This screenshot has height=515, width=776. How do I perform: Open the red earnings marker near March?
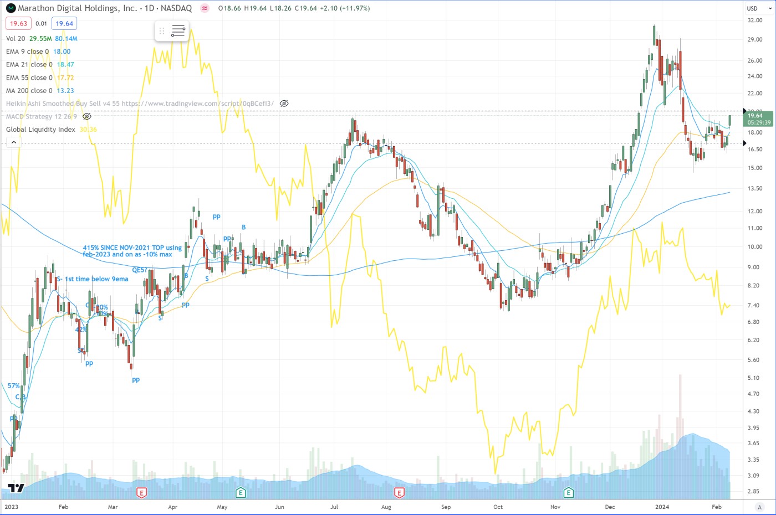(x=142, y=492)
